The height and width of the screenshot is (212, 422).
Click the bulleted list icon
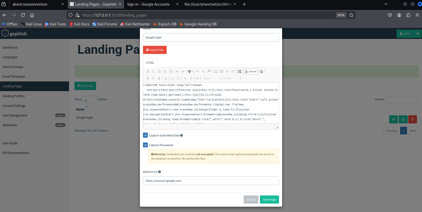click(178, 78)
